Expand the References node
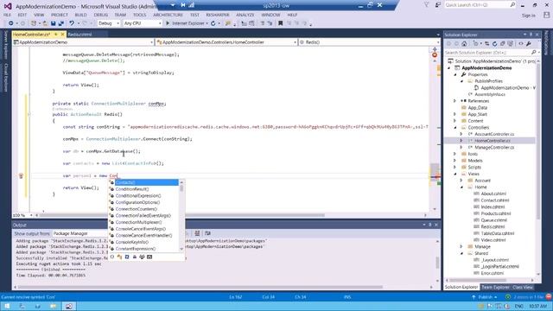This screenshot has width=553, height=311. pos(454,101)
